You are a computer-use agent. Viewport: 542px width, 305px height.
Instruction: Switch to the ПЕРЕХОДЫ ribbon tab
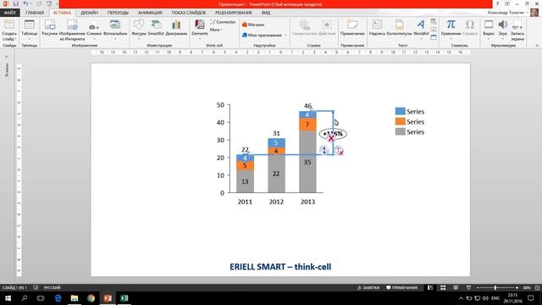118,13
